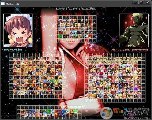Click the FIONA player name label

13,50
